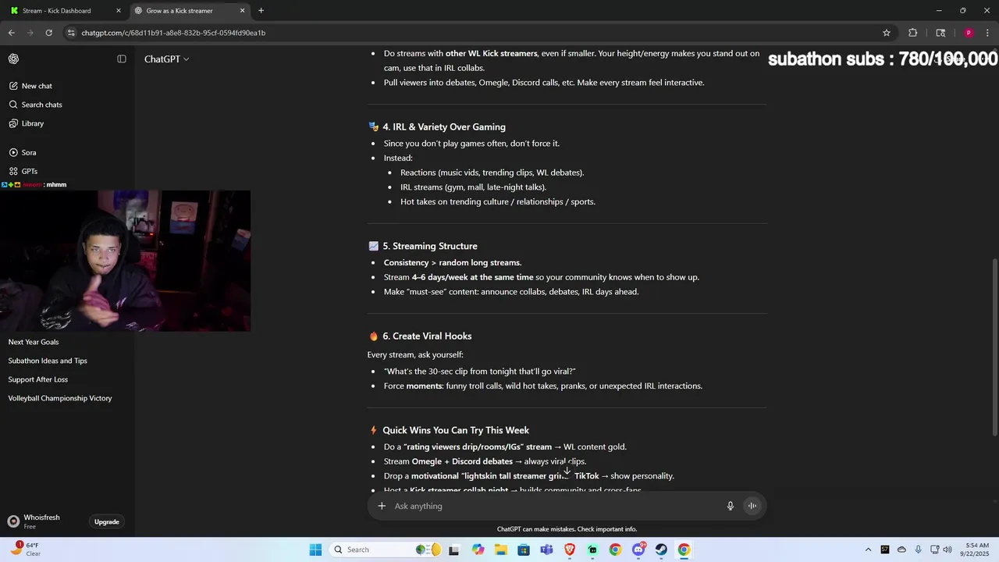Image resolution: width=999 pixels, height=562 pixels.
Task: Open the Windows Start menu
Action: (x=315, y=550)
